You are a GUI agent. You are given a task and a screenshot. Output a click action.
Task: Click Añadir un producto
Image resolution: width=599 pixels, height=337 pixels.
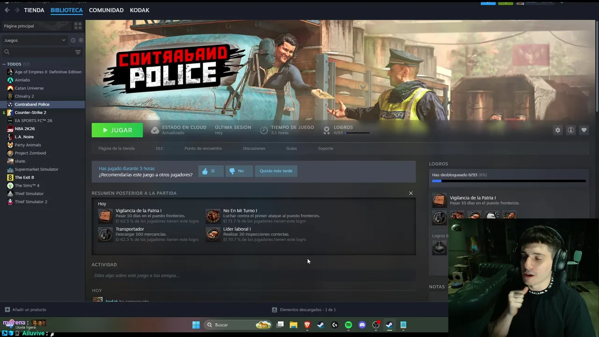(x=26, y=310)
